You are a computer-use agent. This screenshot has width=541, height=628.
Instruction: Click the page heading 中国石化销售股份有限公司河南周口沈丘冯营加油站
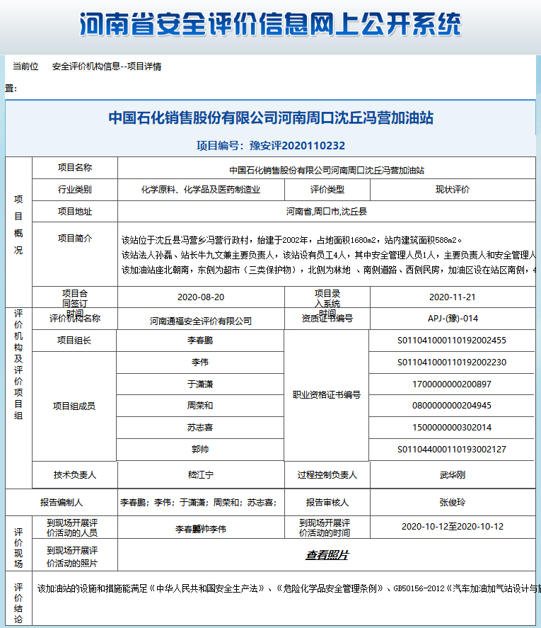tap(271, 118)
